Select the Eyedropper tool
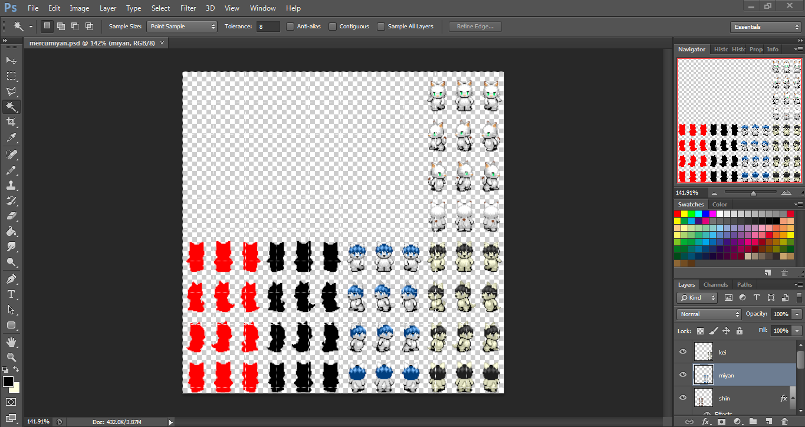This screenshot has width=805, height=427. click(x=11, y=138)
